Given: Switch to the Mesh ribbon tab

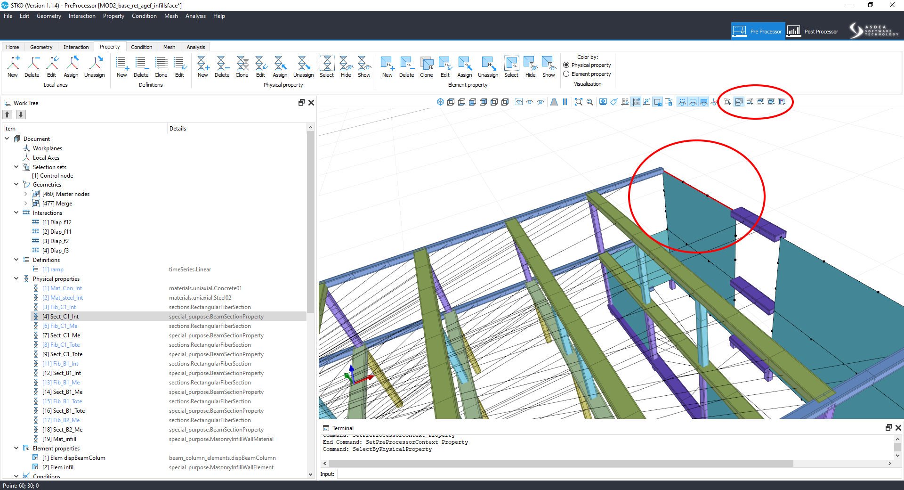Looking at the screenshot, I should (x=169, y=47).
